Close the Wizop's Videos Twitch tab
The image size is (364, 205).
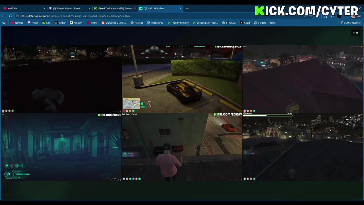90,9
